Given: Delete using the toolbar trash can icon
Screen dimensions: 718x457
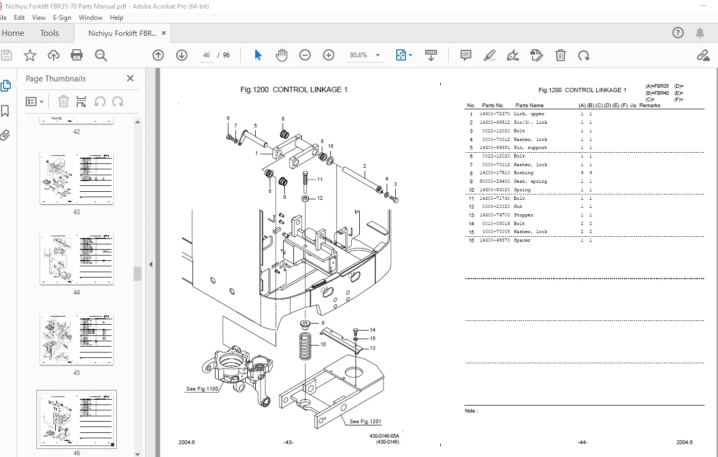Looking at the screenshot, I should coord(560,55).
